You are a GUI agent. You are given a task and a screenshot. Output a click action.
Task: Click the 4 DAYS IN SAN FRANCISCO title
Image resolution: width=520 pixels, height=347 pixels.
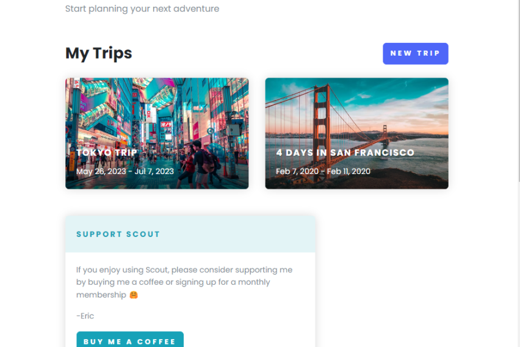(x=345, y=153)
